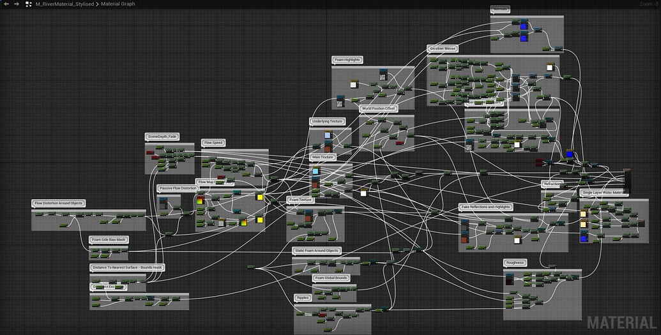Image resolution: width=661 pixels, height=335 pixels.
Task: Select the Main Texture comment label
Action: 323,157
